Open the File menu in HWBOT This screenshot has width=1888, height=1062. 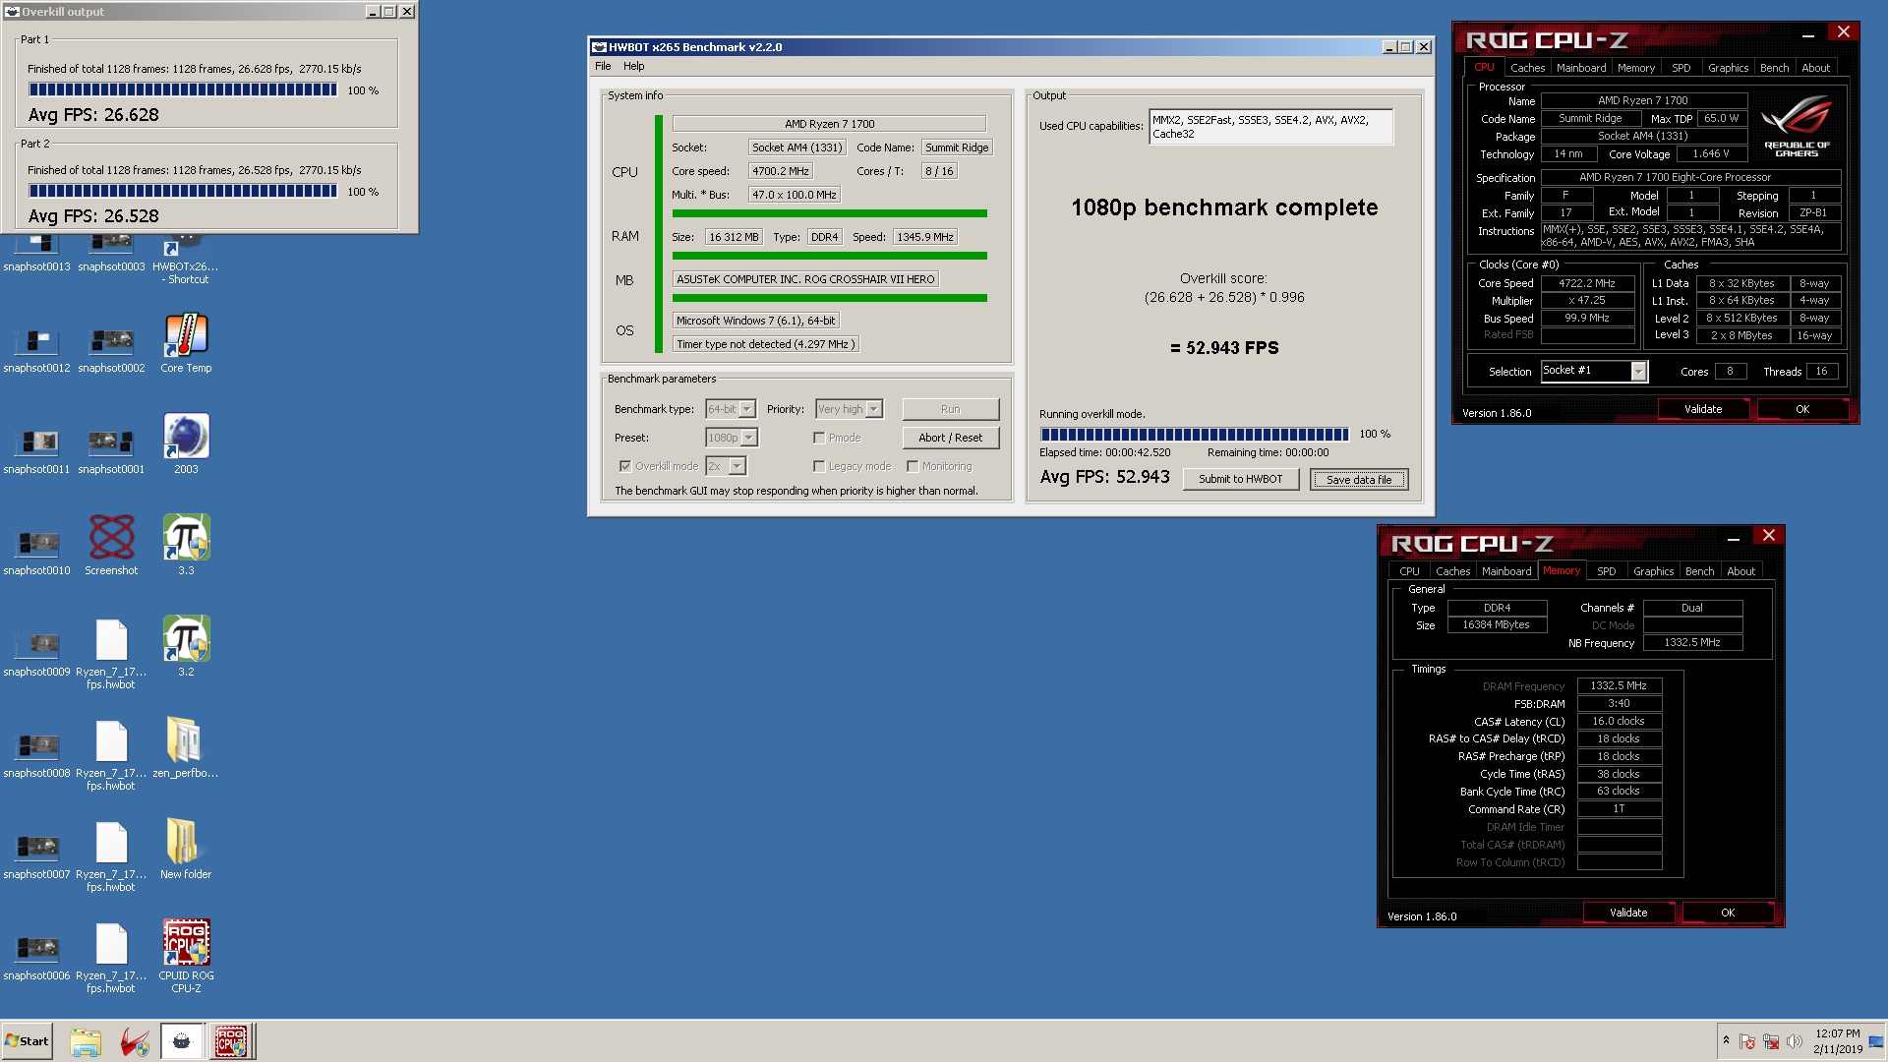[x=603, y=66]
